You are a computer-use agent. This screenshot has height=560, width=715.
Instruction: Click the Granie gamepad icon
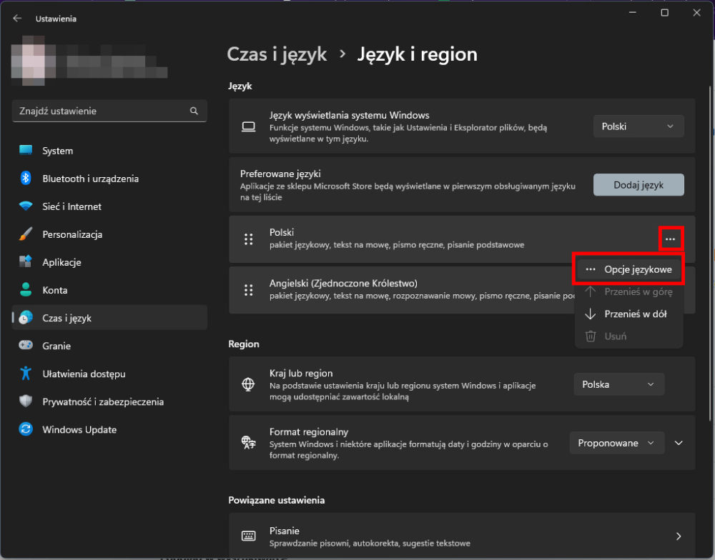click(26, 346)
